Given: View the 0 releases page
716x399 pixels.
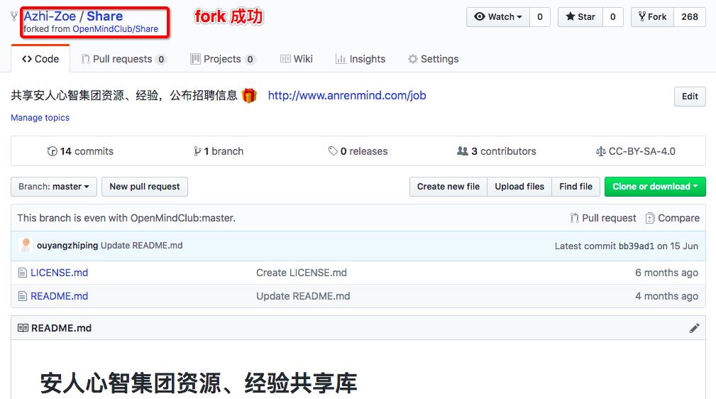Looking at the screenshot, I should point(358,151).
